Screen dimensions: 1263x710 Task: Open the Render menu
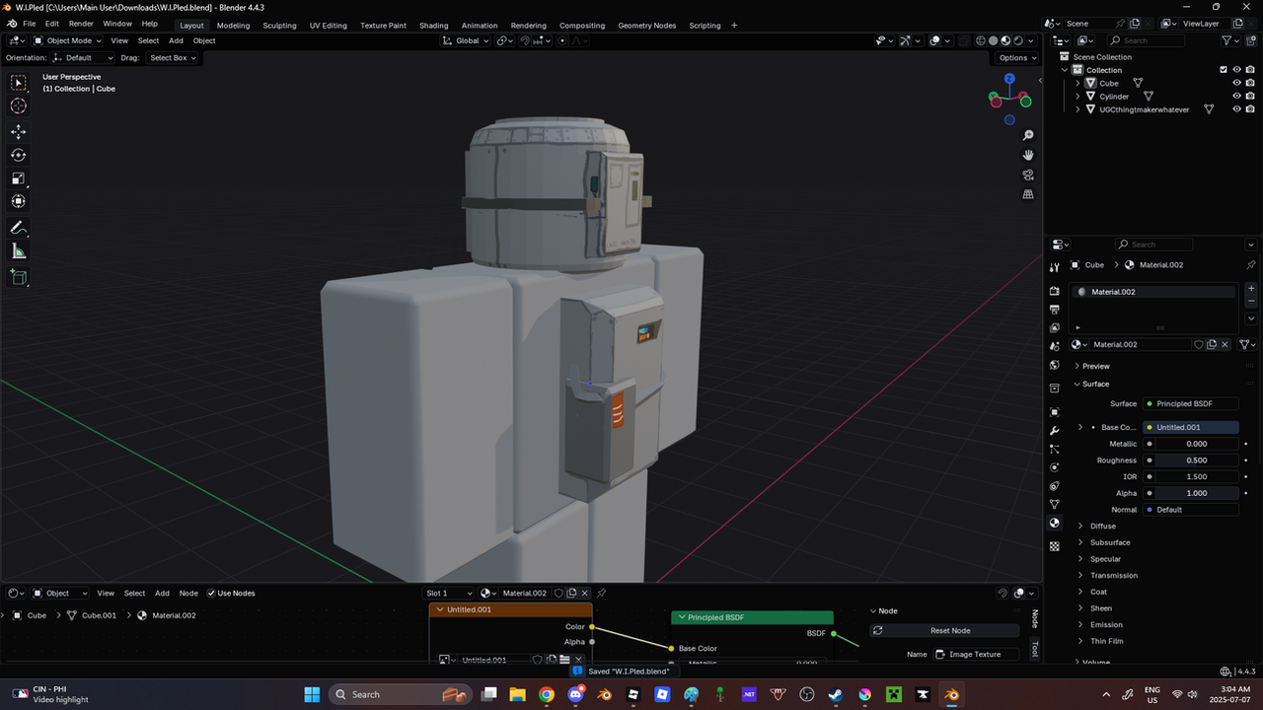[x=81, y=24]
